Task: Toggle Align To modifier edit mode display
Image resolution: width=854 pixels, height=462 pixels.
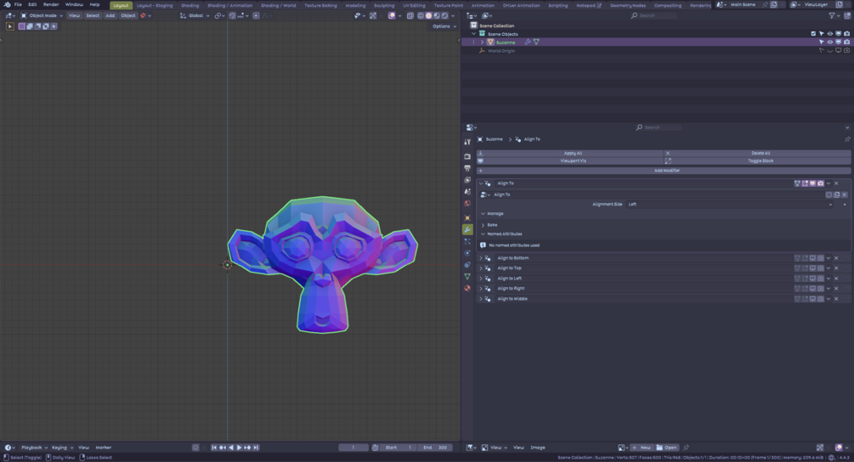Action: click(805, 183)
